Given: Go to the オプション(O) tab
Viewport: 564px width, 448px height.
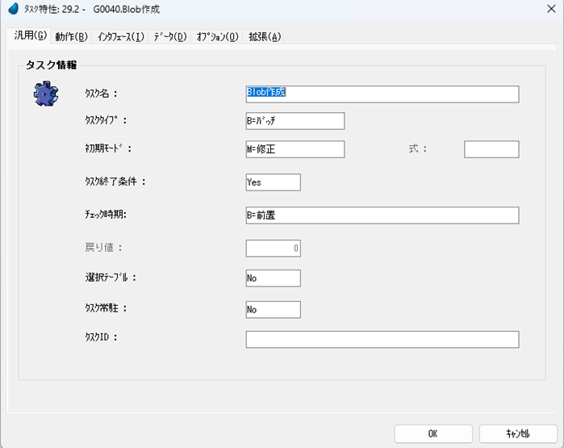Looking at the screenshot, I should click(217, 36).
